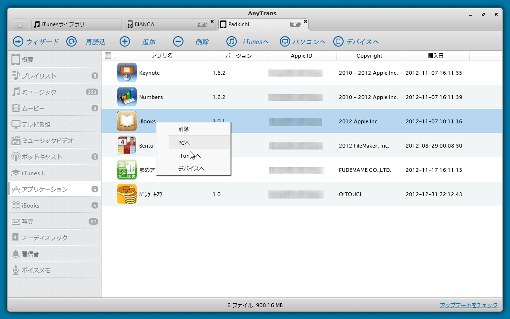Open the 写真 photos sidebar section
Viewport: 510px width, 319px height.
coord(54,221)
